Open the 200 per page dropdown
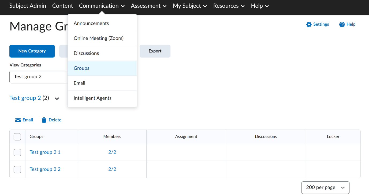 pyautogui.click(x=325, y=188)
